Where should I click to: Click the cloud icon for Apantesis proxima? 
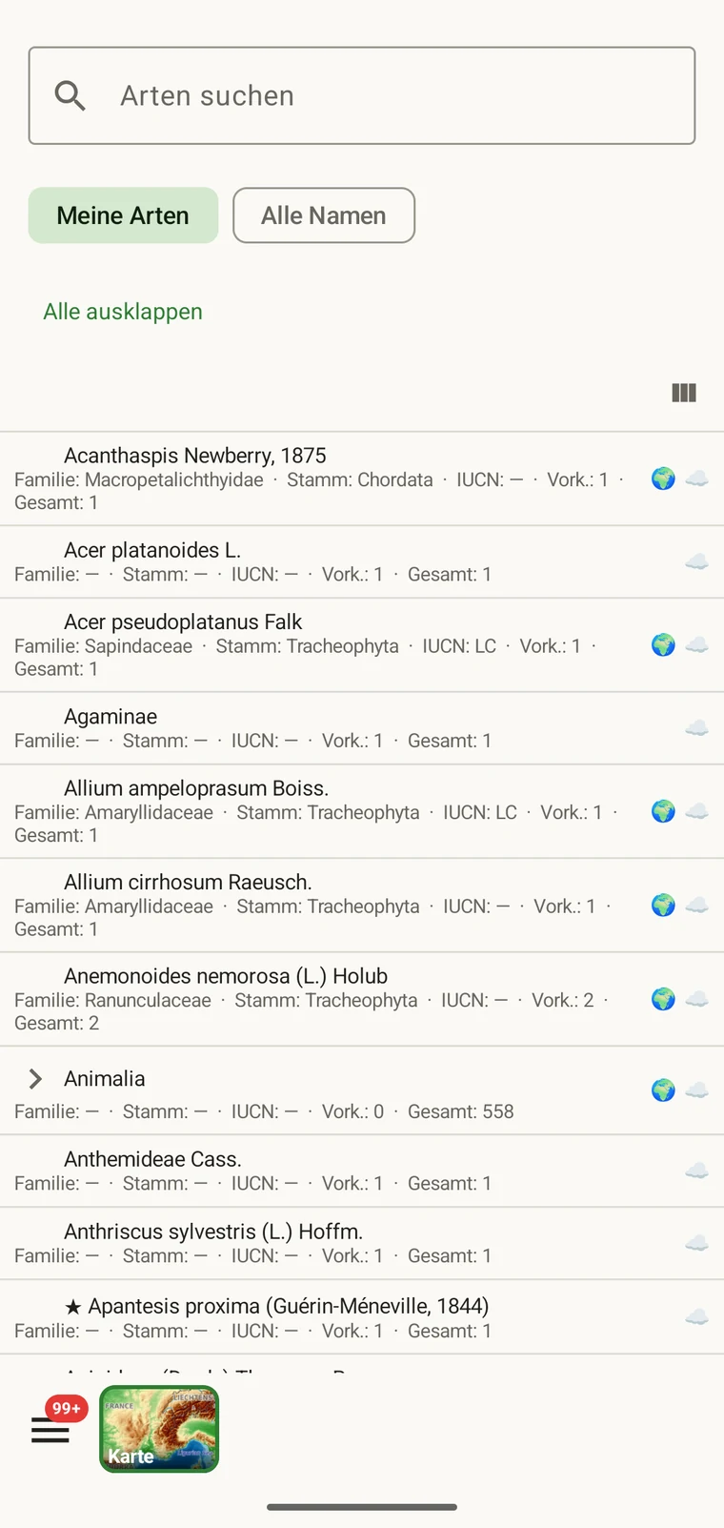(696, 1317)
